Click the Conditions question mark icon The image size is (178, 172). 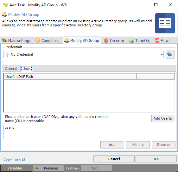pos(38,40)
